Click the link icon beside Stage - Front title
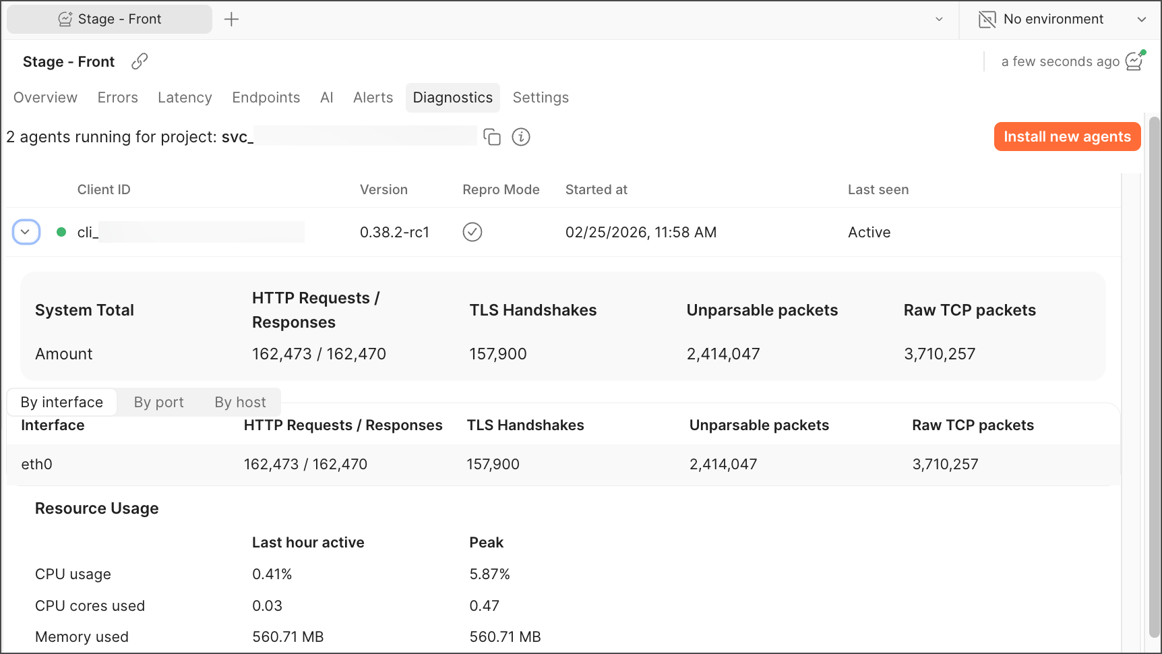This screenshot has width=1162, height=654. (x=140, y=61)
